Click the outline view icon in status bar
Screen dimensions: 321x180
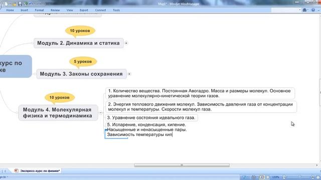(267, 177)
